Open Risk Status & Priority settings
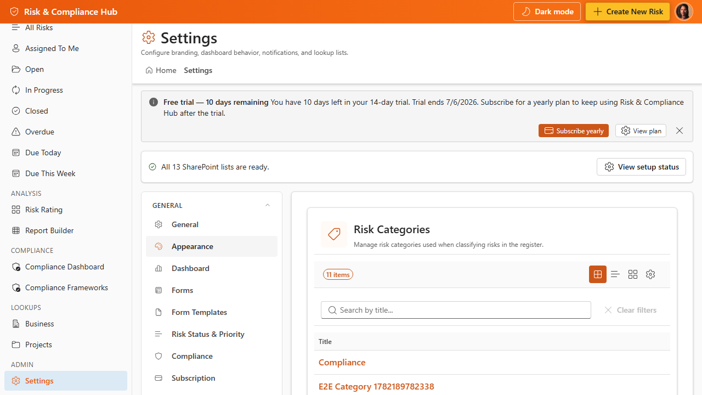 [x=212, y=334]
